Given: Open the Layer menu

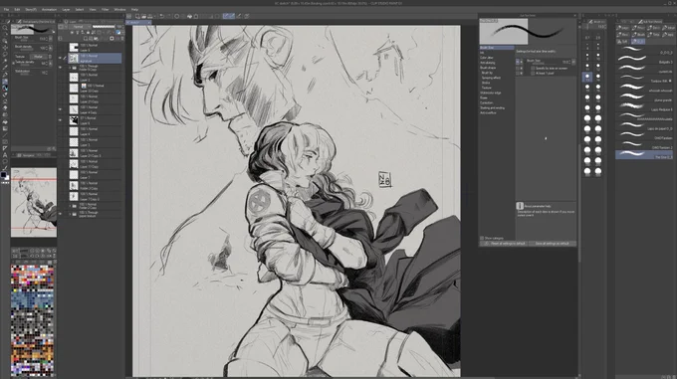Looking at the screenshot, I should click(x=66, y=10).
